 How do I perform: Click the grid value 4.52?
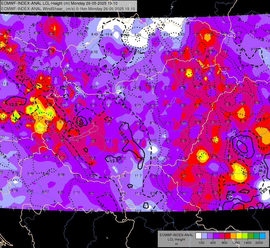tap(168, 141)
